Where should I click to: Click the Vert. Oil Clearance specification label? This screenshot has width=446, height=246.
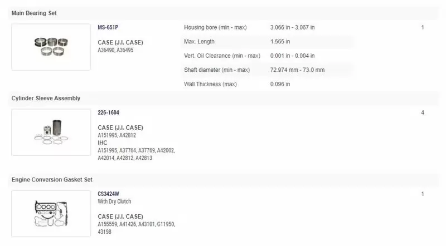[222, 56]
